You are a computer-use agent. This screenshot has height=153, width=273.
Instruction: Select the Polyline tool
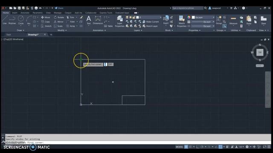pos(12,20)
